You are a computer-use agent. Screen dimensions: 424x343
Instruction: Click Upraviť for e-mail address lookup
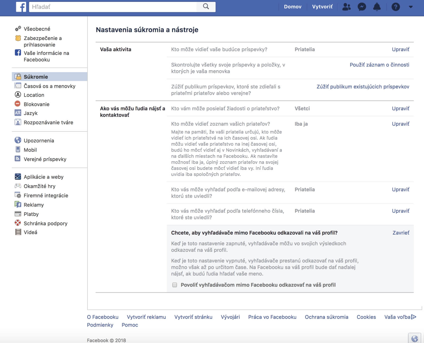(401, 190)
